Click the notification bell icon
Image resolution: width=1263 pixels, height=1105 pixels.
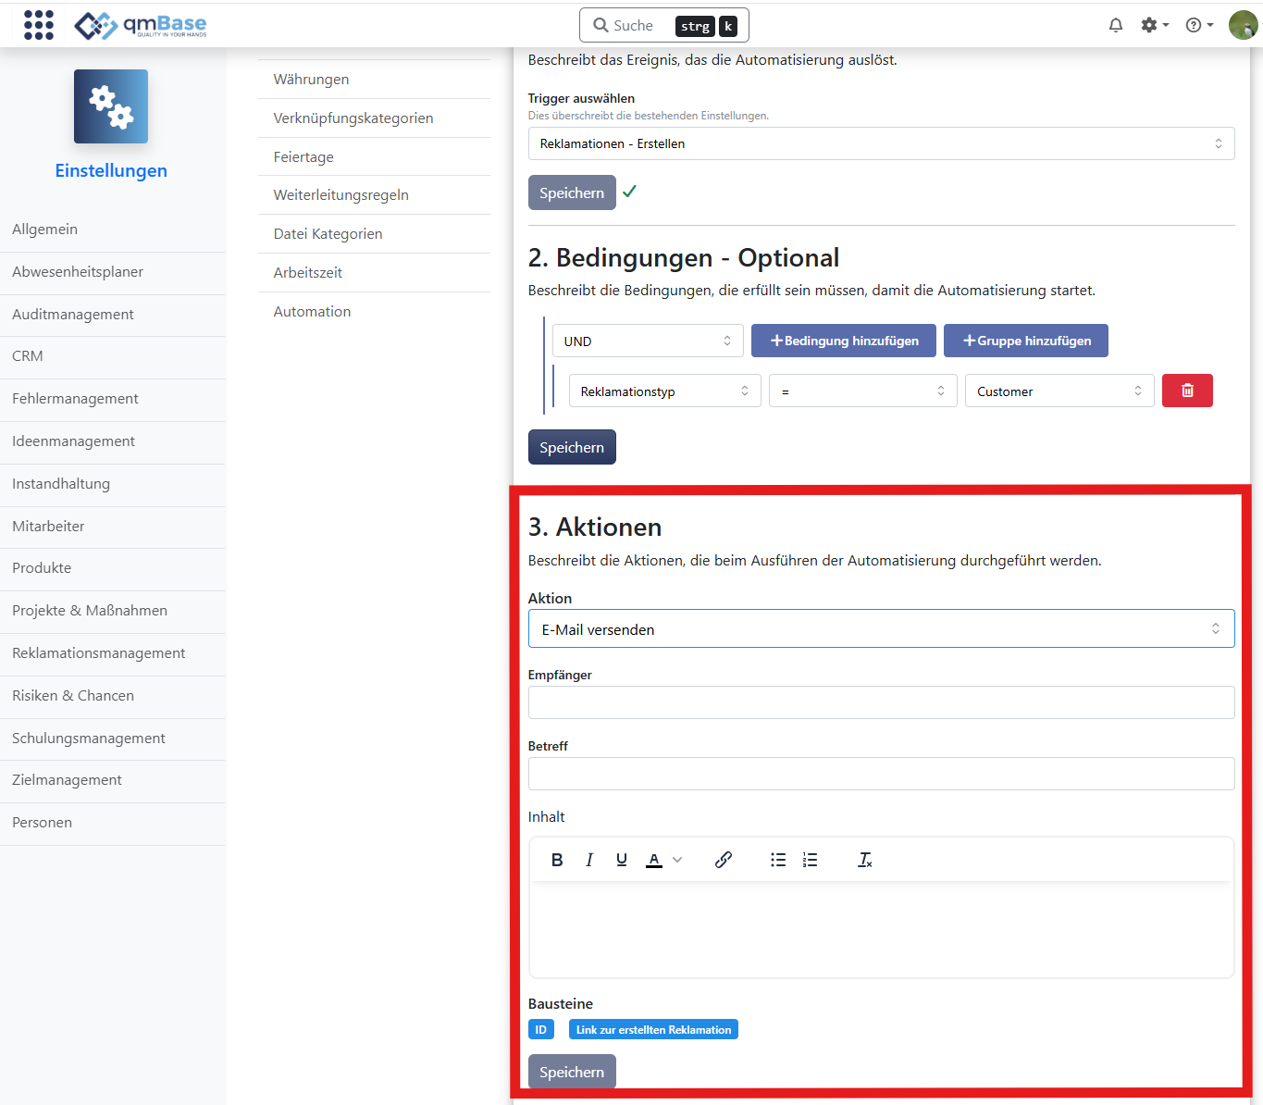coord(1115,25)
